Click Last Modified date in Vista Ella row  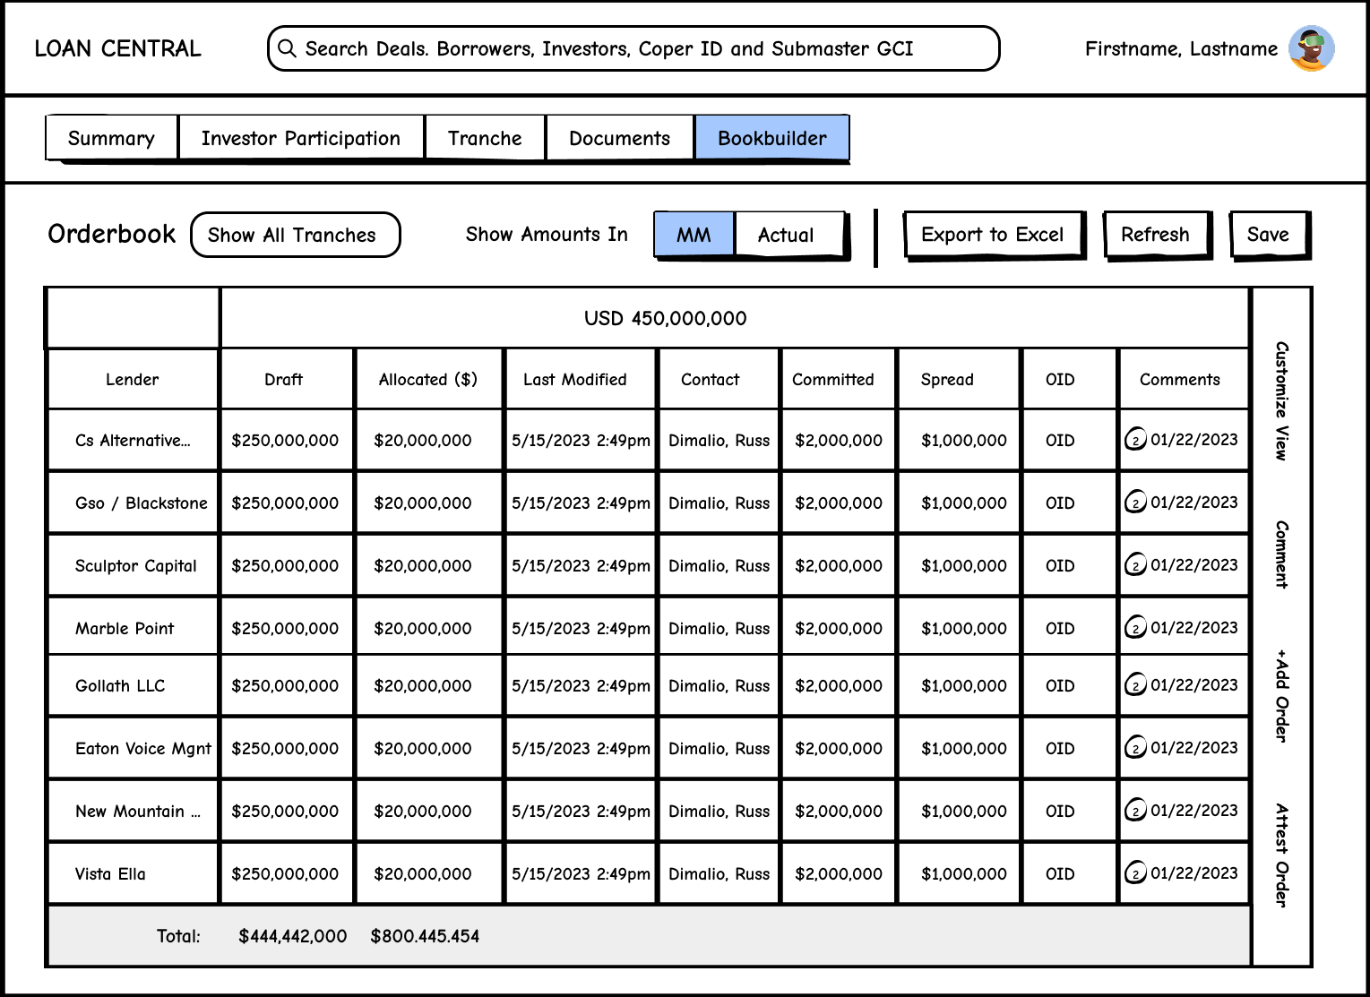pos(581,873)
